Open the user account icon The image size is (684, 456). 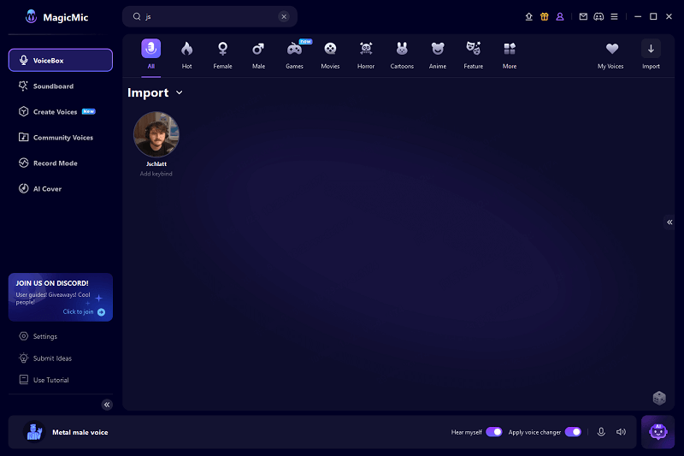[560, 16]
